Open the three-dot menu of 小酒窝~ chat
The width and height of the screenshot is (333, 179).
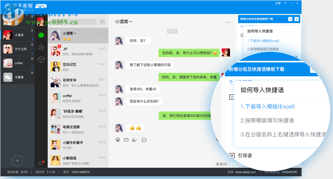click(x=228, y=22)
